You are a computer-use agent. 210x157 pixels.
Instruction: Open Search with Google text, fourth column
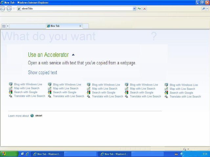click(x=141, y=92)
